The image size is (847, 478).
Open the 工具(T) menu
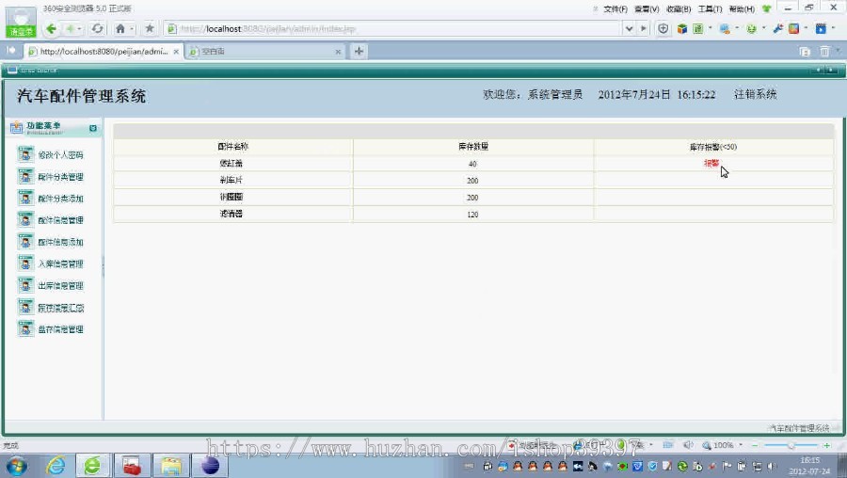710,8
